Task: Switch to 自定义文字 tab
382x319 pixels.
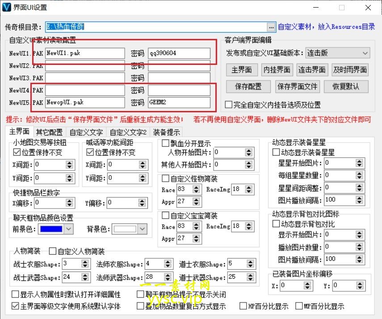Action: pyautogui.click(x=86, y=132)
